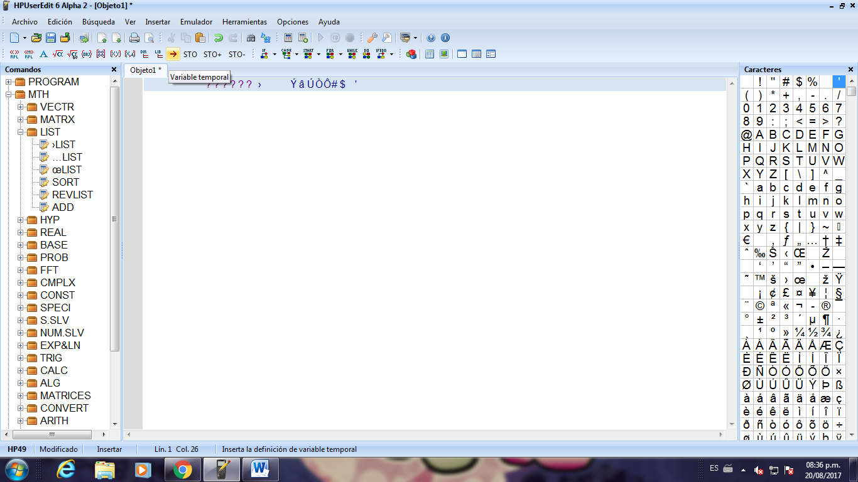Screen dimensions: 858x482
Task: Pick the © character in Caracteres
Action: pos(759,306)
